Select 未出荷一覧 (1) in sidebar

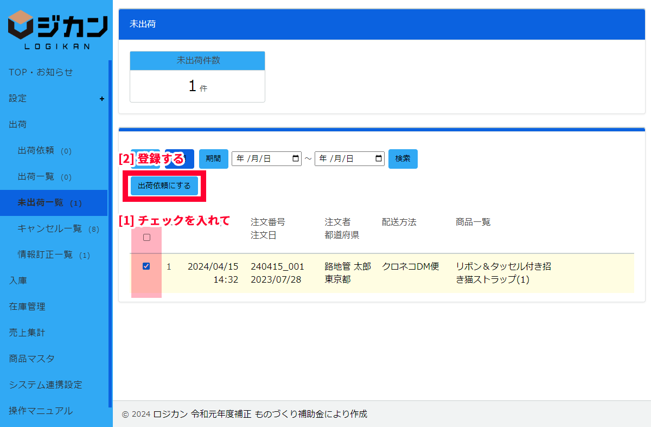pyautogui.click(x=49, y=203)
